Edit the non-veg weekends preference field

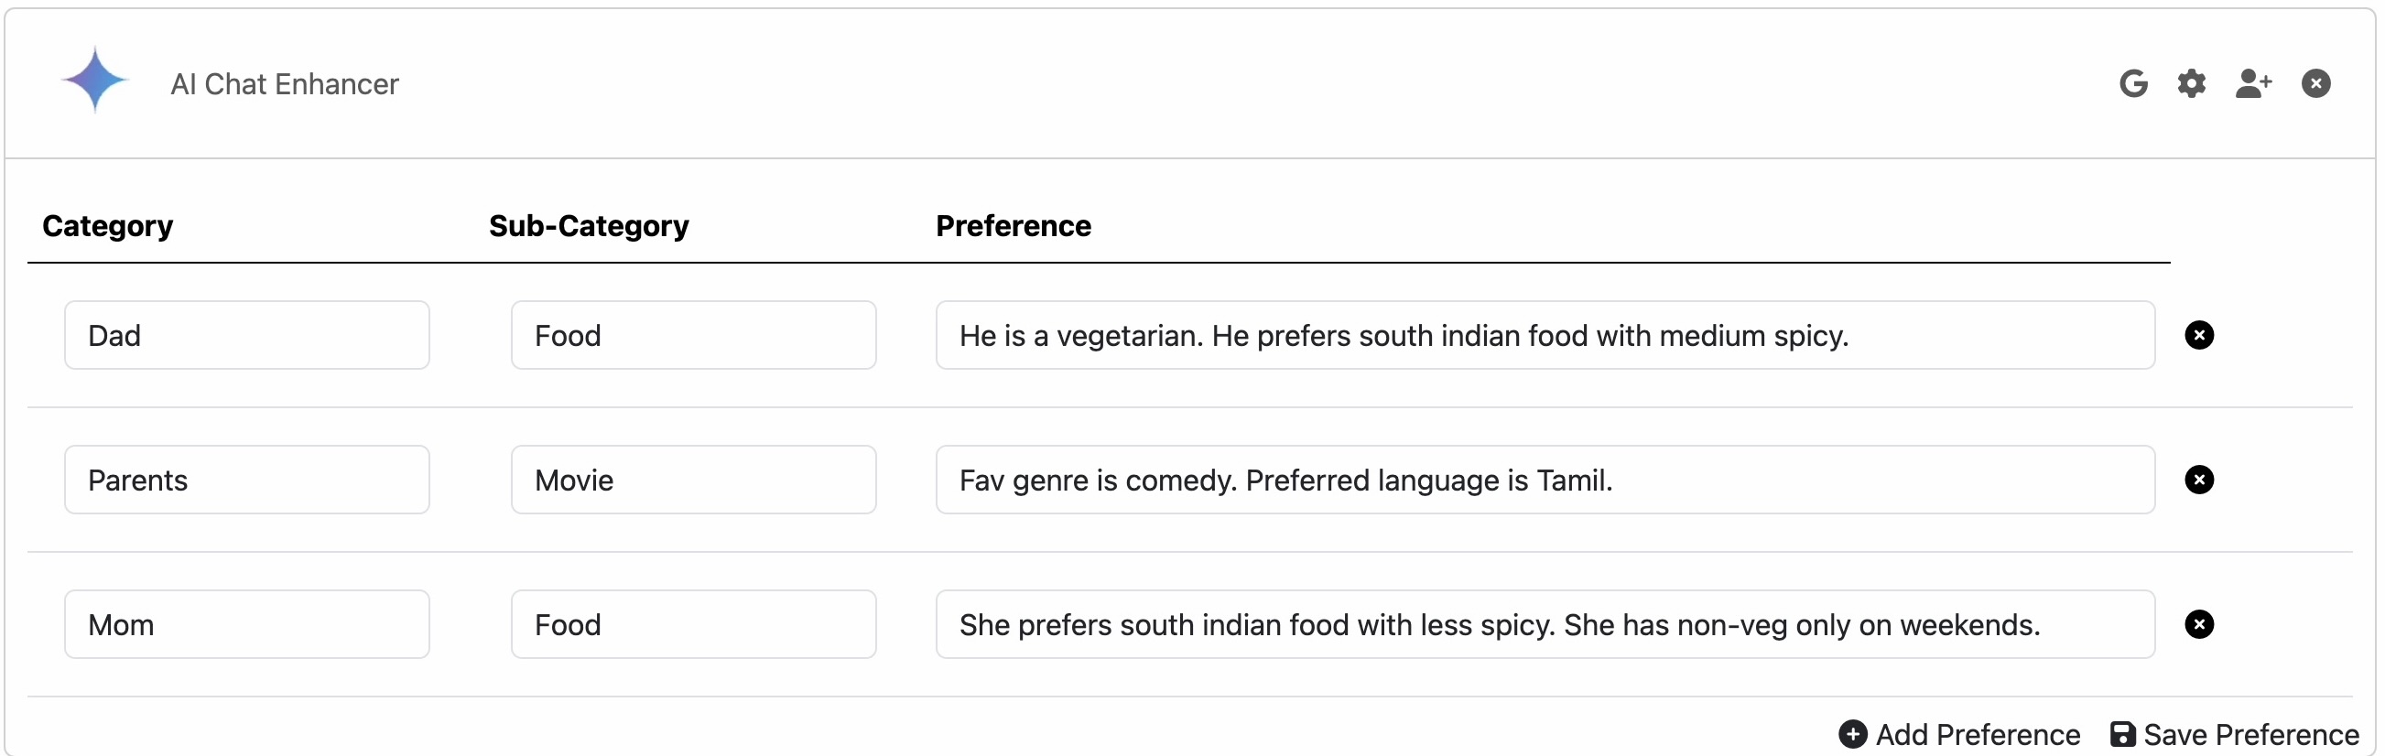point(1545,624)
